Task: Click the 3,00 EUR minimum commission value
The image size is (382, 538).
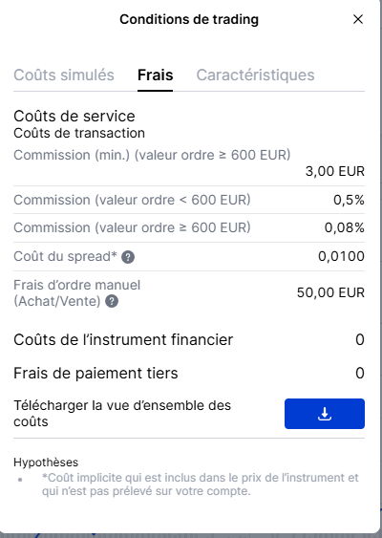Action: click(334, 171)
